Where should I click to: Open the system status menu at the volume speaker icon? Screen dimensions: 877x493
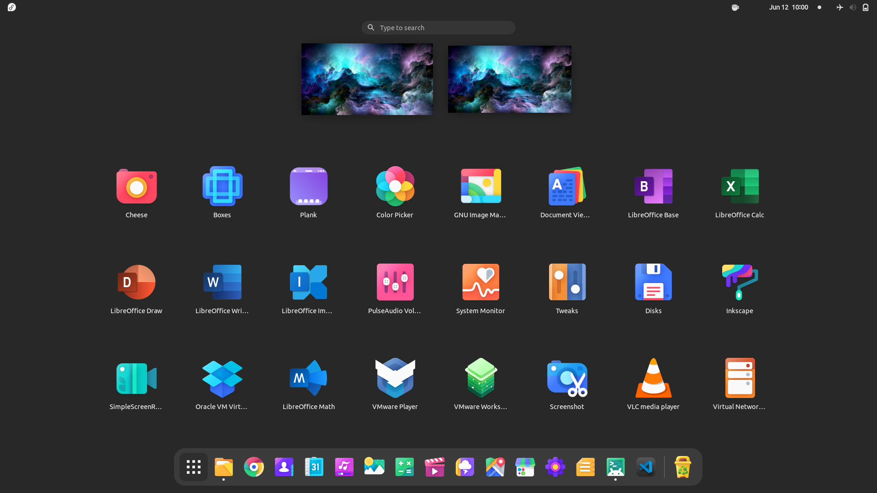coord(852,7)
